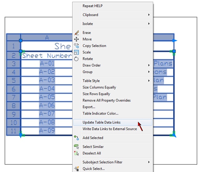This screenshot has height=172, width=204.
Task: Open Subobject Selection Filter submenu
Action: 113,162
